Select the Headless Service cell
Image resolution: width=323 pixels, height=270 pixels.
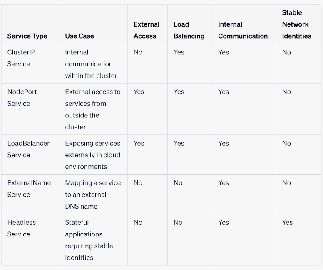(x=22, y=228)
